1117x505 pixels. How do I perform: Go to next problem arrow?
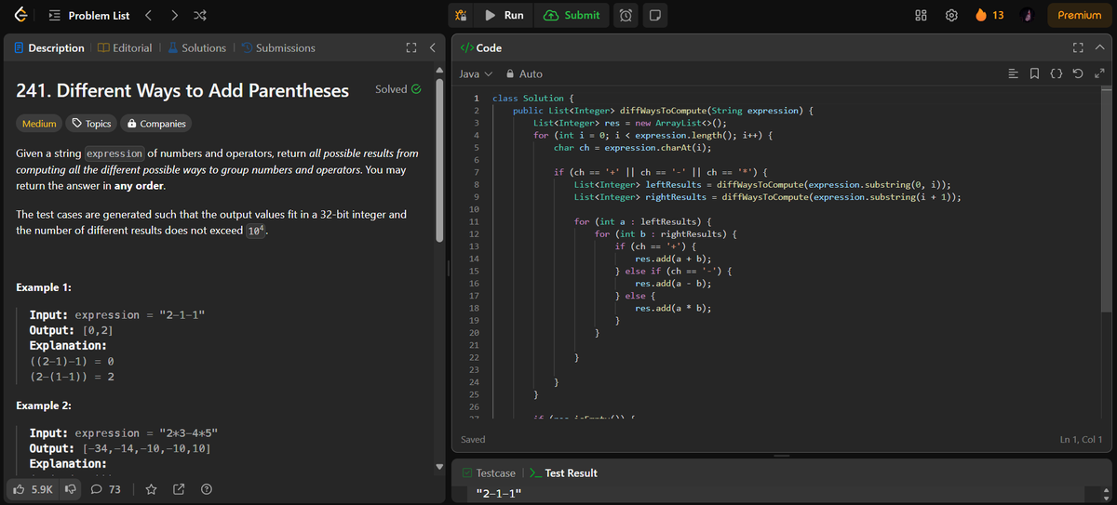coord(176,16)
